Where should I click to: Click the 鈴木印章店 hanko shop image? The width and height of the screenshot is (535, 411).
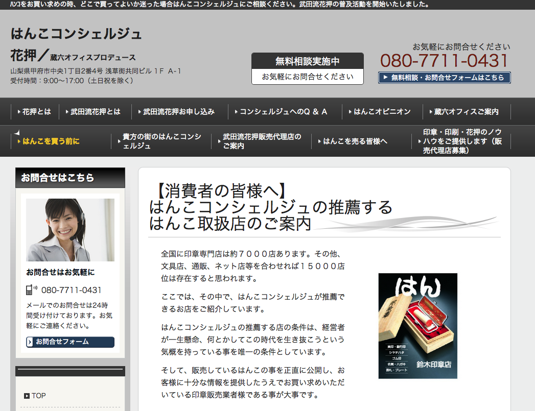pos(417,326)
